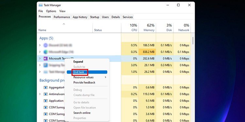This screenshot has height=122, width=245.
Task: Expand the Microsoft Edge row chevron
Action: (x=40, y=52)
